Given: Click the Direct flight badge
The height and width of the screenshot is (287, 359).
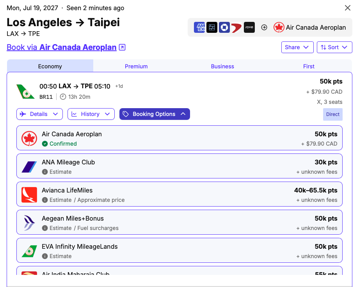Looking at the screenshot, I should point(333,114).
